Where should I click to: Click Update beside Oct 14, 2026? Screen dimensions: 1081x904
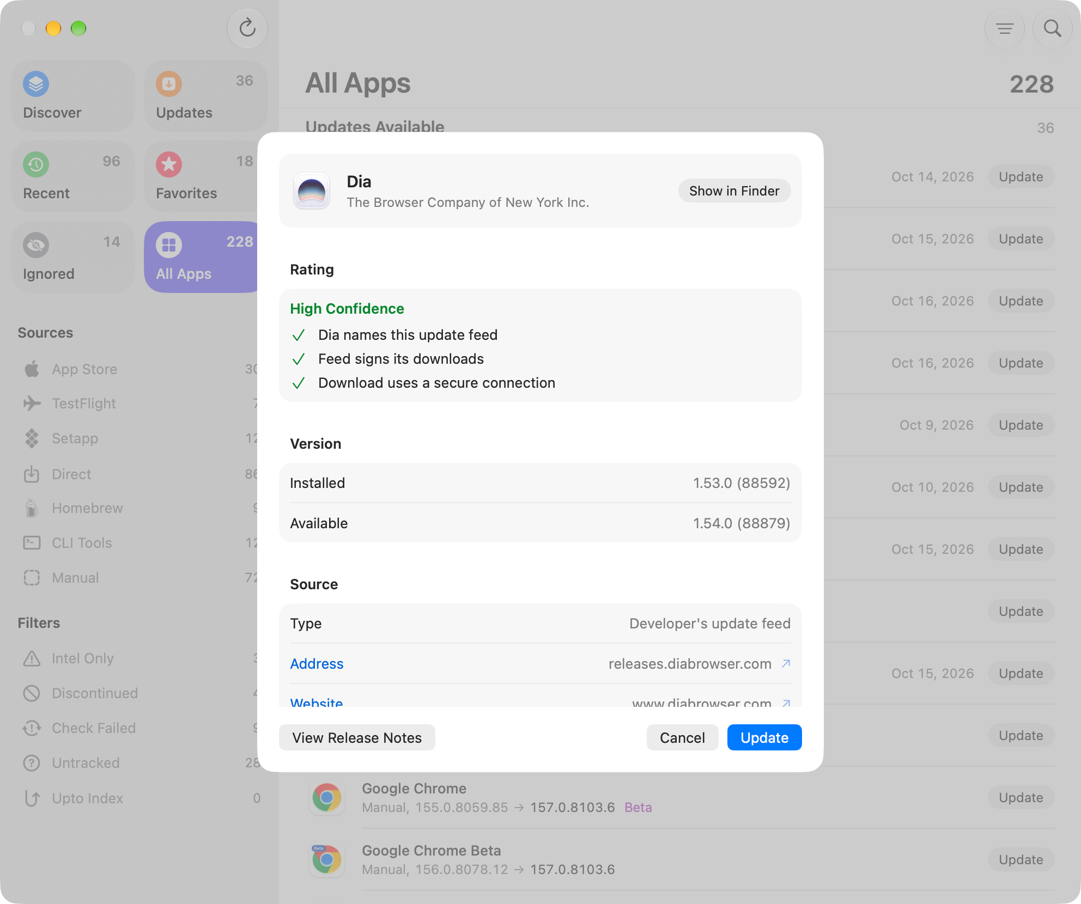click(x=1021, y=177)
